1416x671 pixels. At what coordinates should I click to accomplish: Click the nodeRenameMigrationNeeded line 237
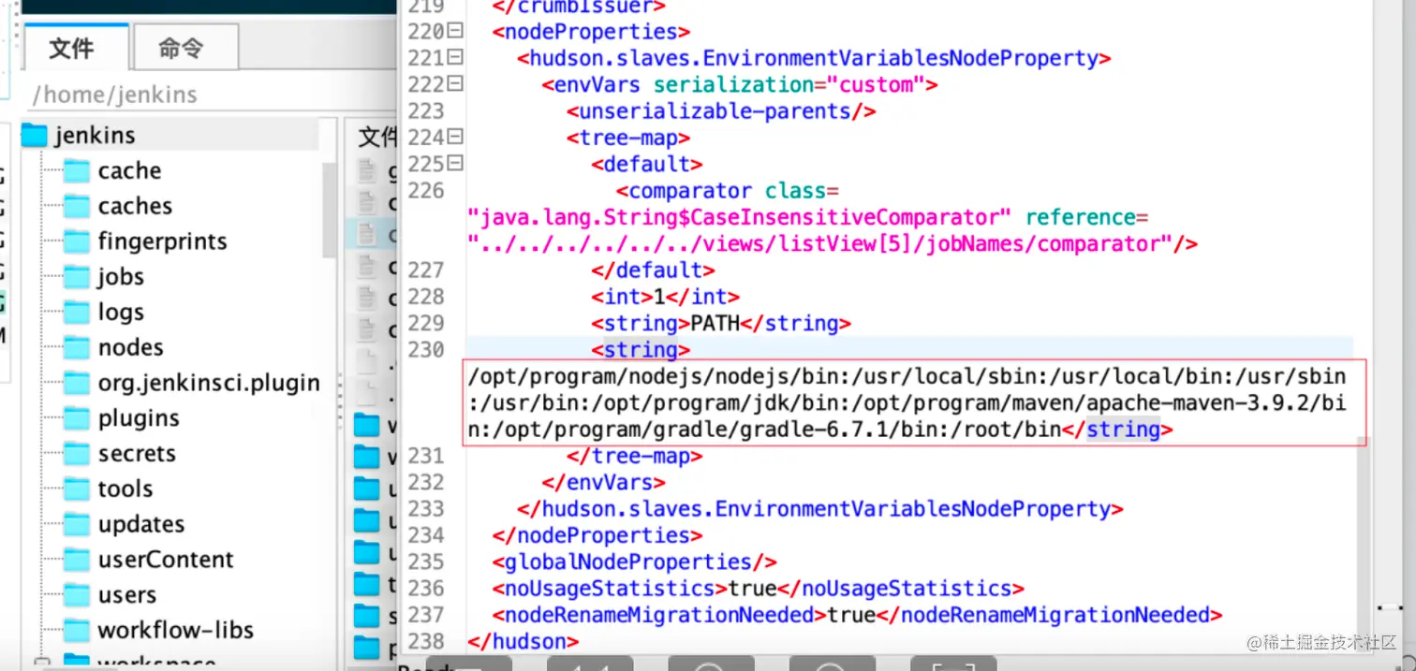(858, 615)
